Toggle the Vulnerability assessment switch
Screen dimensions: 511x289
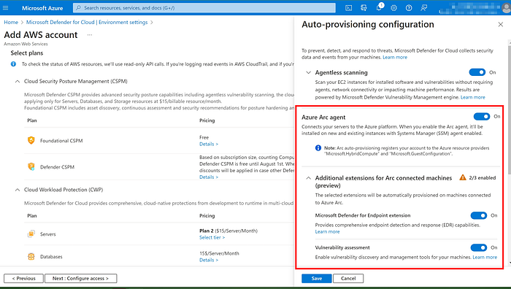click(x=479, y=247)
